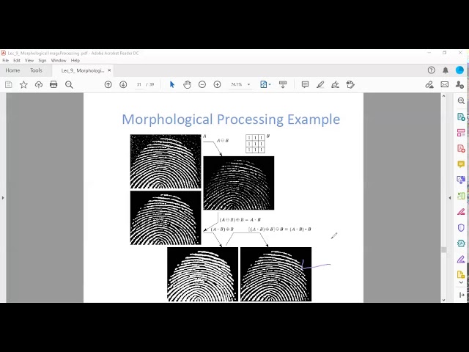Select the highlighter pen tool
469x352 pixels.
point(320,85)
